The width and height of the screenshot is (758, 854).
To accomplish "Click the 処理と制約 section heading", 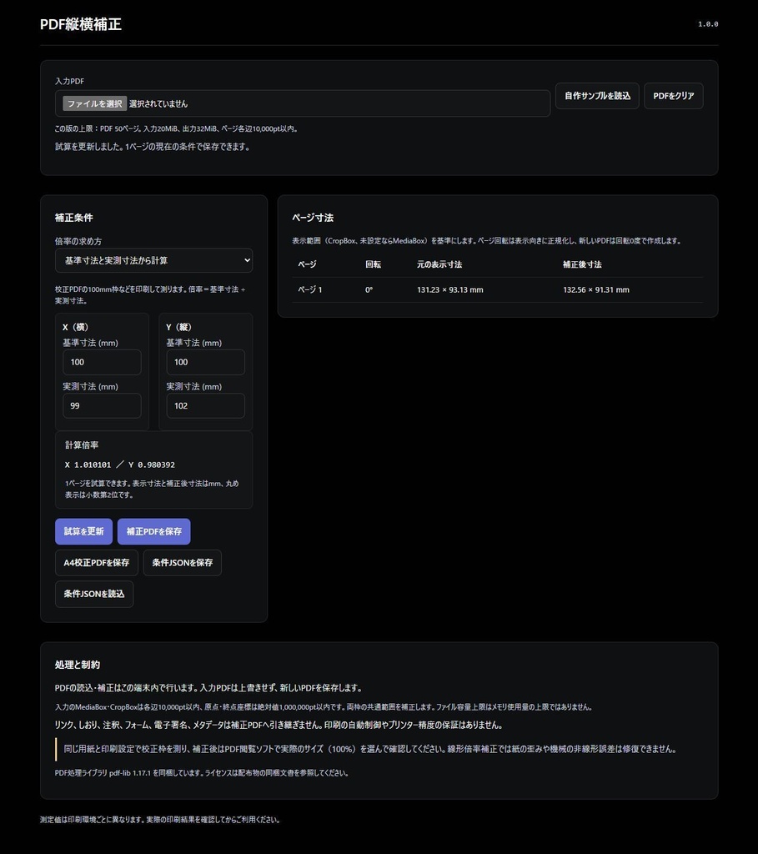I will pyautogui.click(x=78, y=665).
